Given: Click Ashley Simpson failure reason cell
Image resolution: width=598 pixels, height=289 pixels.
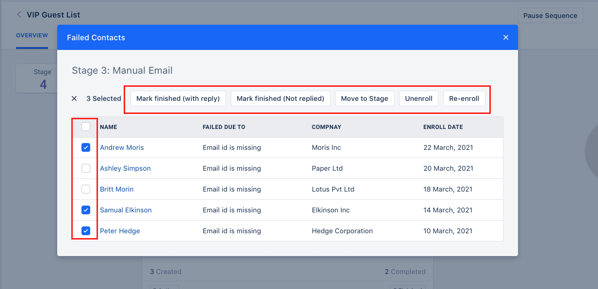Looking at the screenshot, I should pyautogui.click(x=232, y=168).
